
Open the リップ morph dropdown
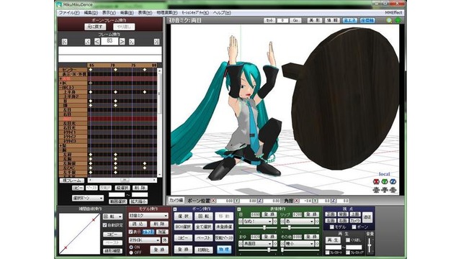(x=300, y=222)
